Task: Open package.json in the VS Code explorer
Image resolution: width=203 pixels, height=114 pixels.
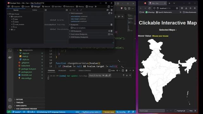Action: click(27, 72)
